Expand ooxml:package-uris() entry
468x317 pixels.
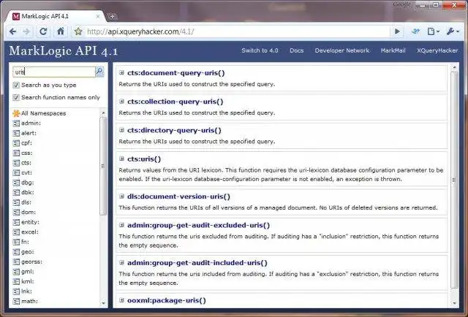click(121, 300)
